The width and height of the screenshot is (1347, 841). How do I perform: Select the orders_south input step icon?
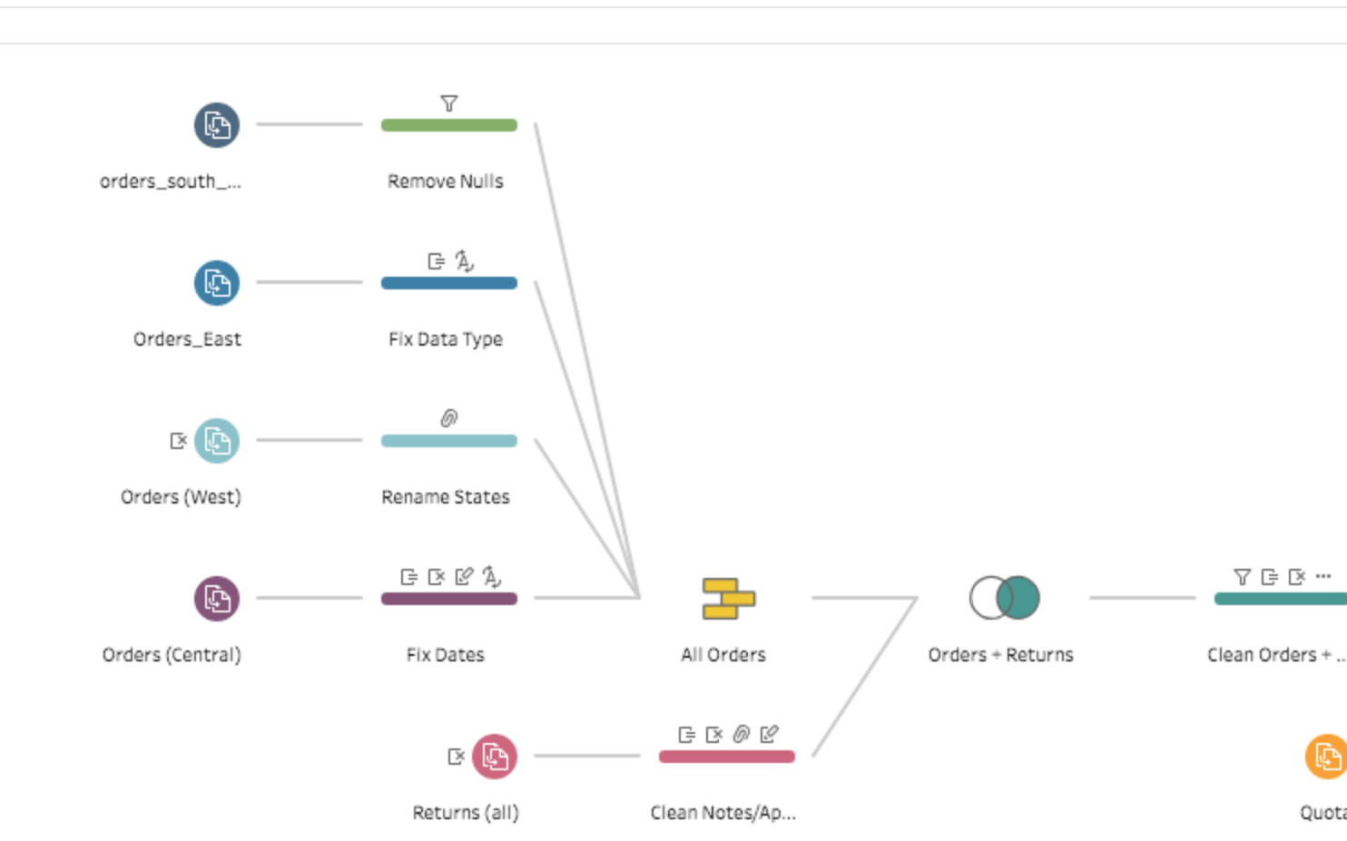(217, 125)
